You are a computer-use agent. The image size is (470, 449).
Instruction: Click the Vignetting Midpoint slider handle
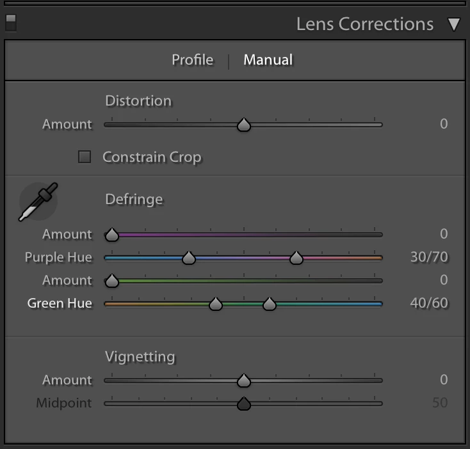tap(244, 404)
